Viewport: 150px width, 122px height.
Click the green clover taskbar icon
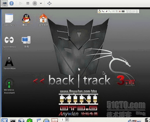point(30,120)
